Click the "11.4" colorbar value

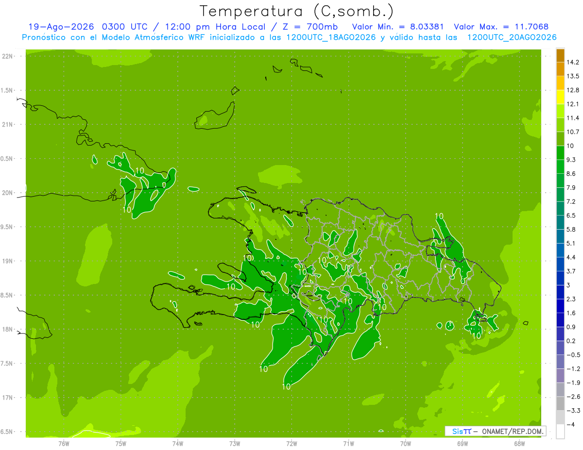point(573,118)
